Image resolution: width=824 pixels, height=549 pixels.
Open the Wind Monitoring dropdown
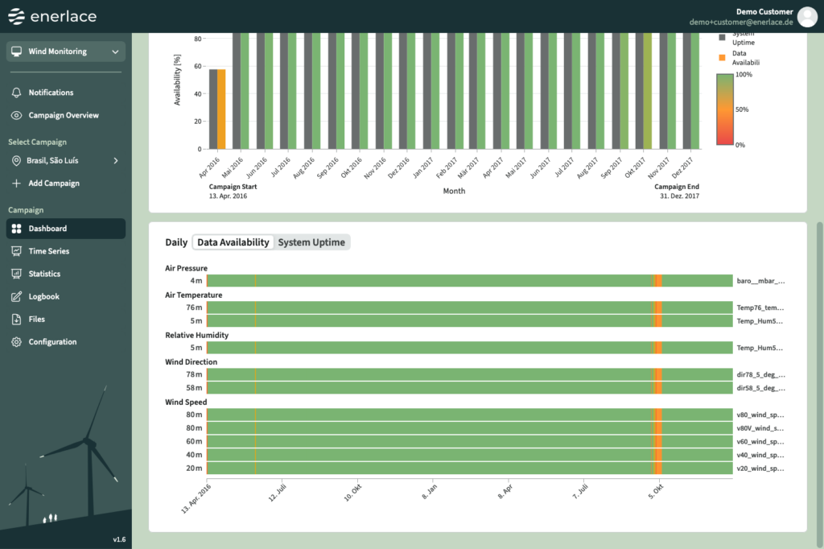click(66, 52)
